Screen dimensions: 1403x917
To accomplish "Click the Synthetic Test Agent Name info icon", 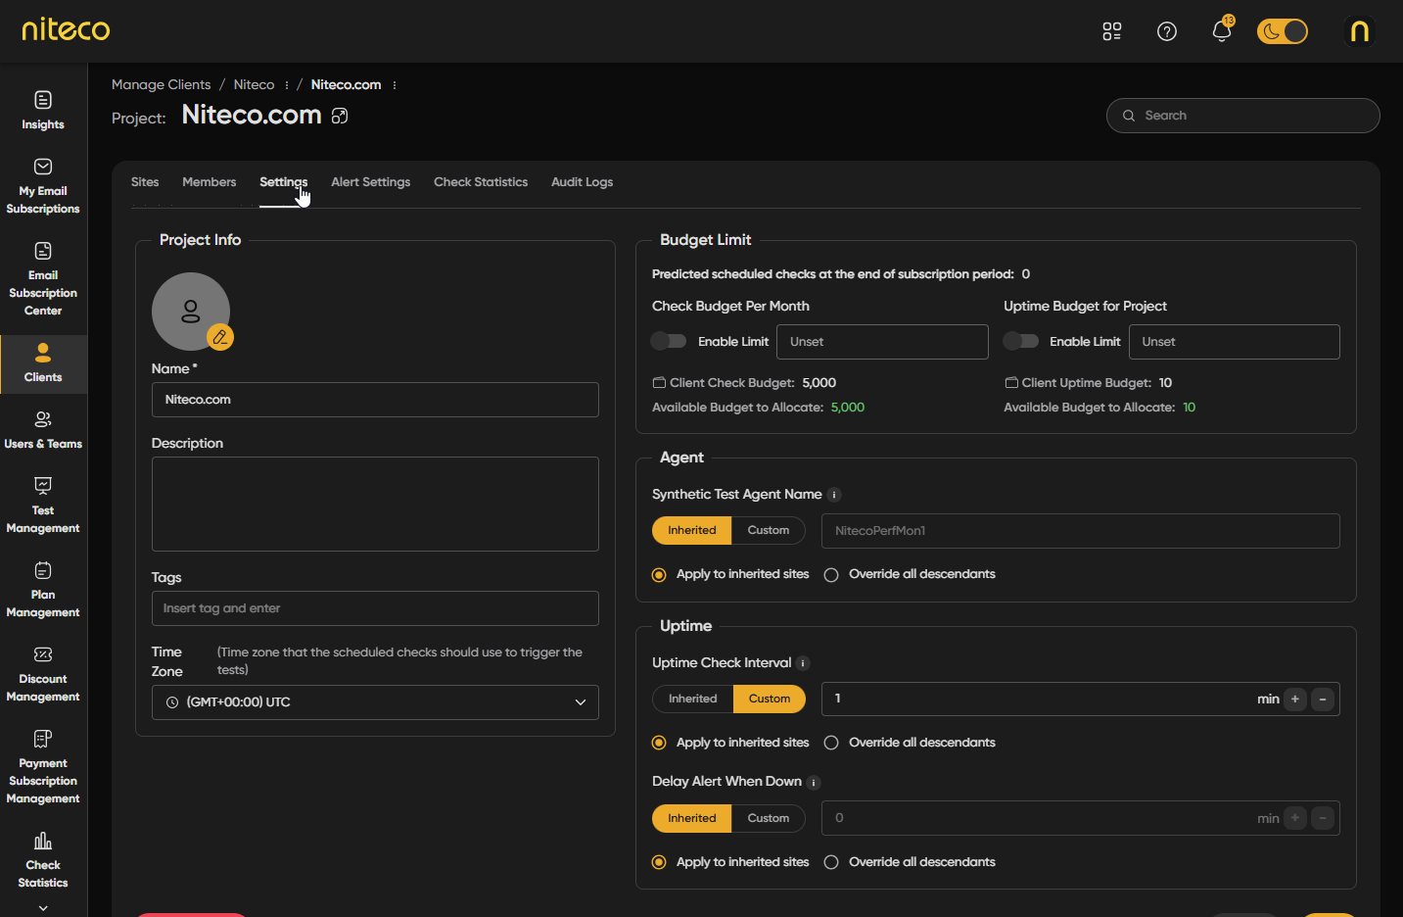I will [x=834, y=495].
